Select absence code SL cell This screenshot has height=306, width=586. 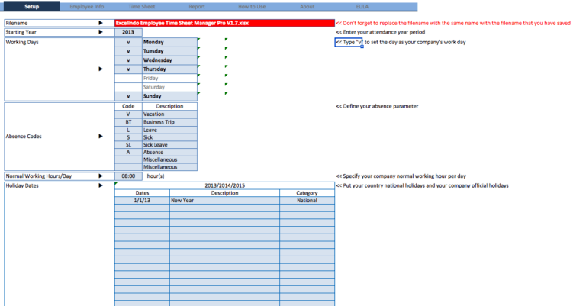[128, 144]
